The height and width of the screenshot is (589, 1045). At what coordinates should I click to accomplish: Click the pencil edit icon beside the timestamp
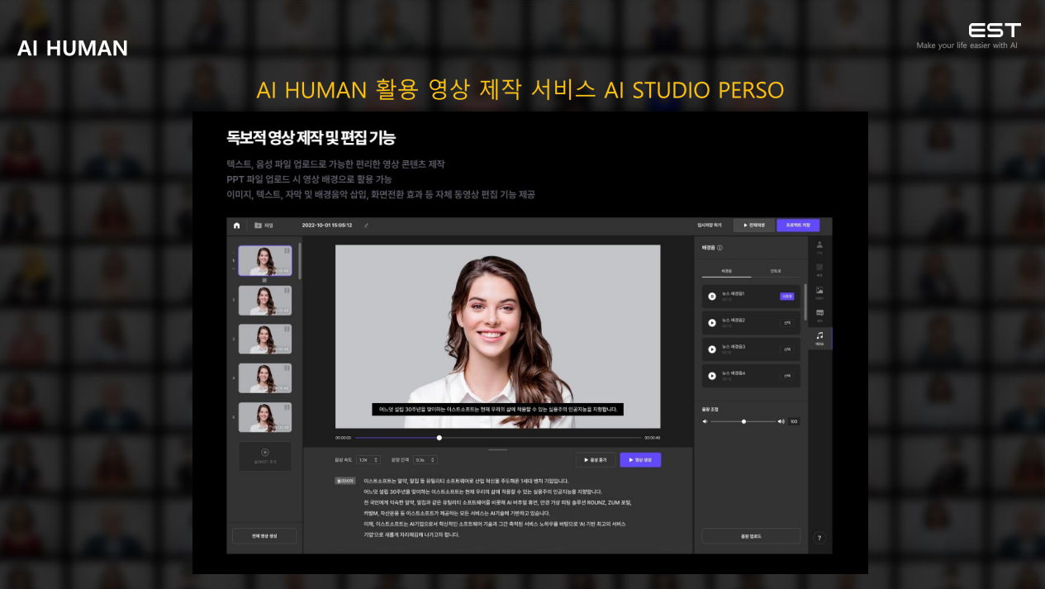pyautogui.click(x=366, y=225)
